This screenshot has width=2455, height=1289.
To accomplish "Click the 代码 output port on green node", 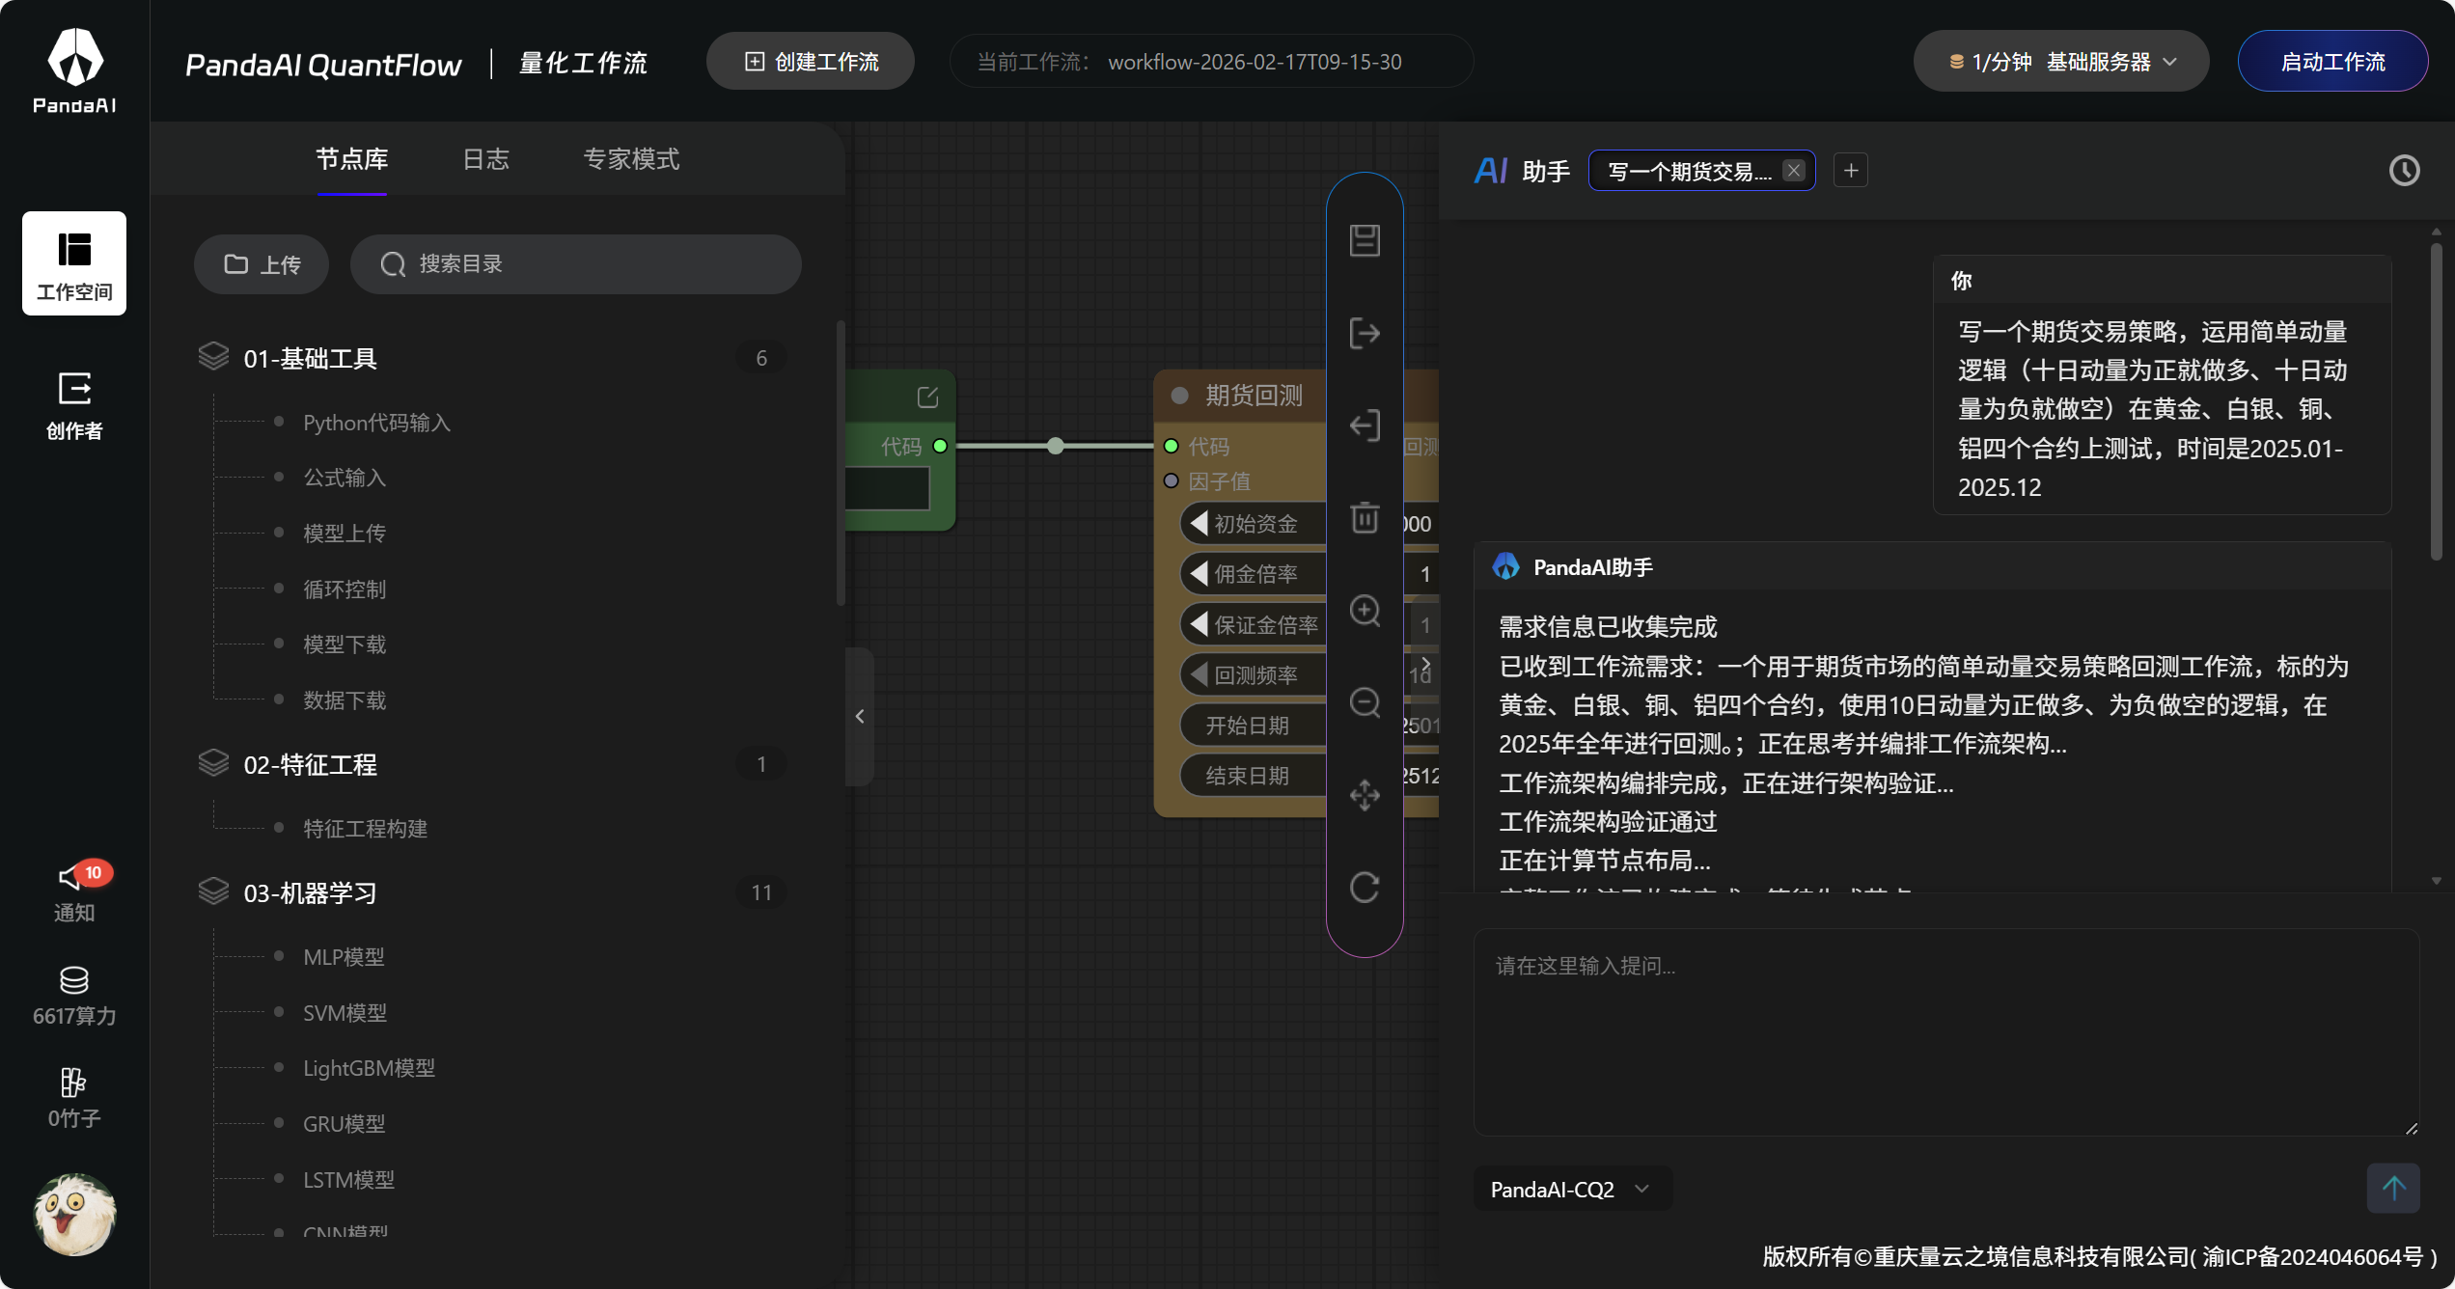I will 940,446.
